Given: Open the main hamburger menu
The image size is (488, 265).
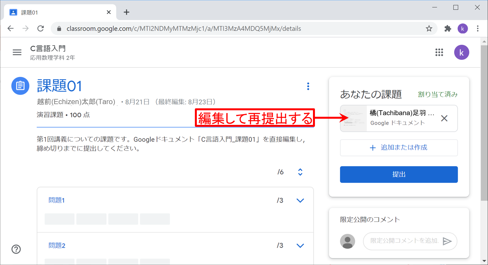Looking at the screenshot, I should pyautogui.click(x=17, y=52).
